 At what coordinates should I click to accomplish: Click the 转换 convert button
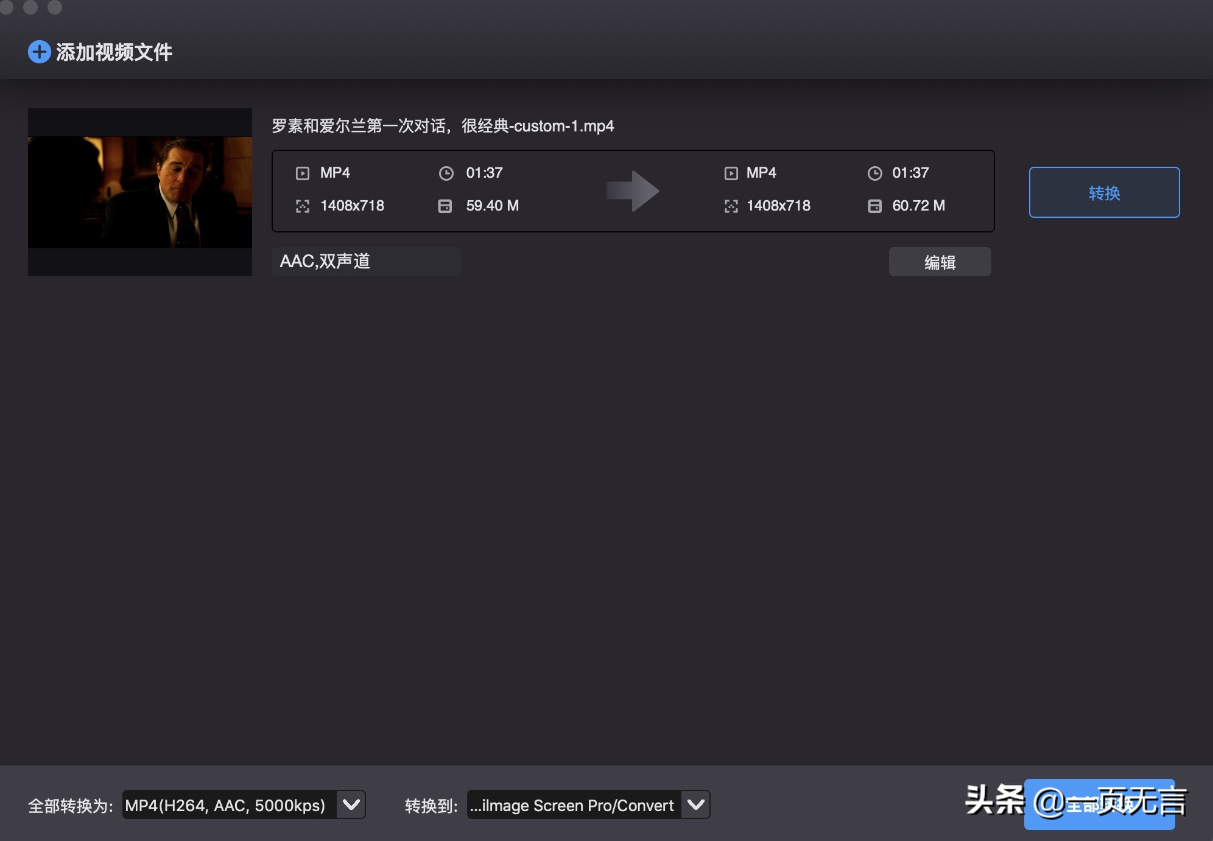1103,192
